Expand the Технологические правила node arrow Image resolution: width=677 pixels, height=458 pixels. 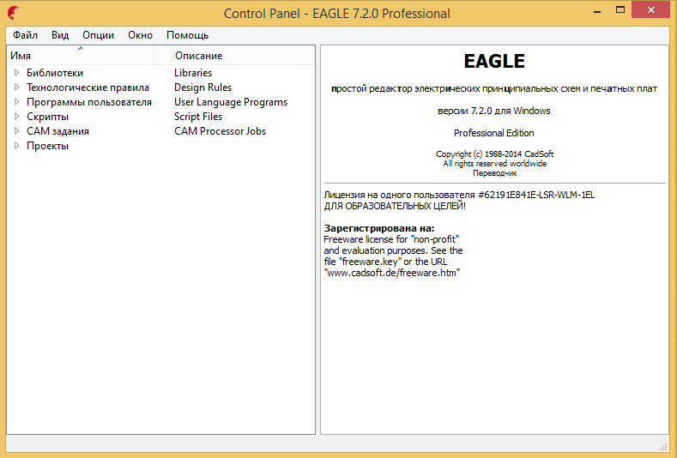(16, 87)
